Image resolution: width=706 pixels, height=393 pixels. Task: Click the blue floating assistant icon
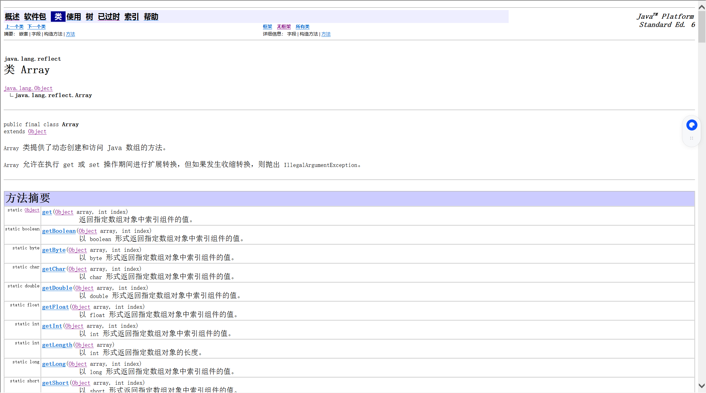click(x=692, y=125)
